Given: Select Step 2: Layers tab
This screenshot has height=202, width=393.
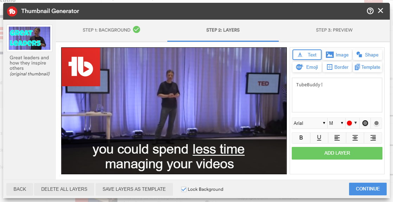Looking at the screenshot, I should (223, 30).
